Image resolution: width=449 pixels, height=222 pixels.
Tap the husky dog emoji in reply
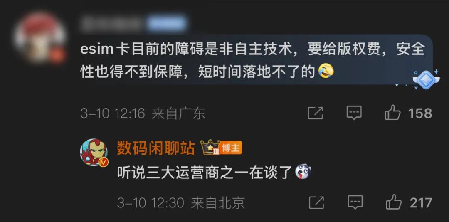click(303, 172)
